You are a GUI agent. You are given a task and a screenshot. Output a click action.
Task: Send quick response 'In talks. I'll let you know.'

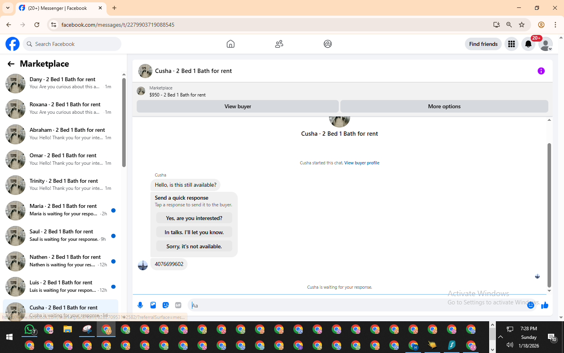(x=194, y=232)
